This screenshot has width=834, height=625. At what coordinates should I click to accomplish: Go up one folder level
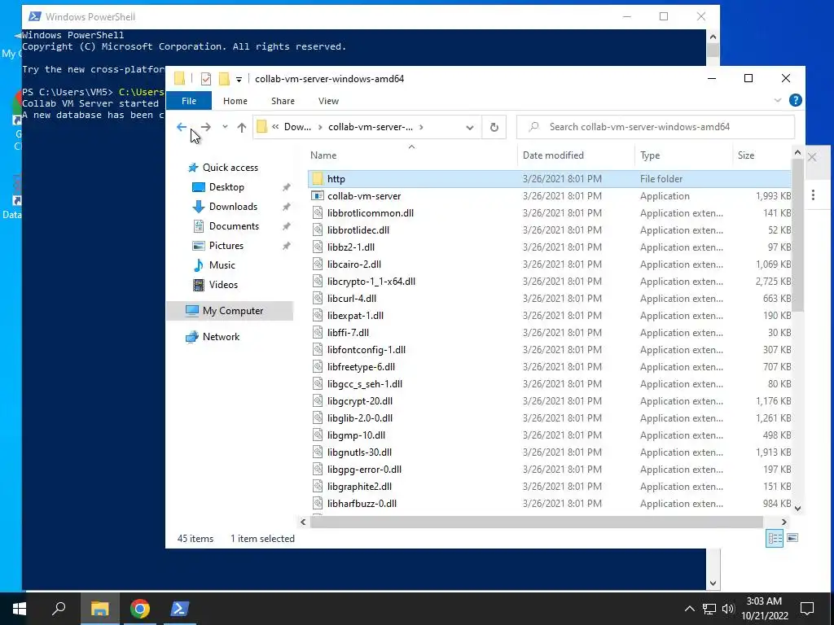point(241,127)
